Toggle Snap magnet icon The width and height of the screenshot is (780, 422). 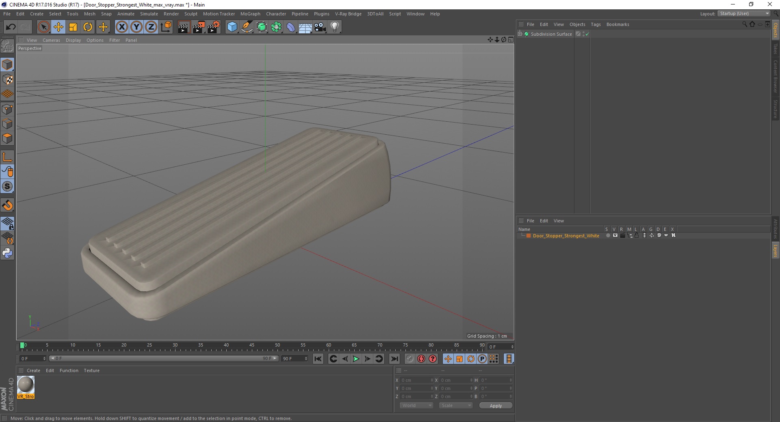click(7, 205)
